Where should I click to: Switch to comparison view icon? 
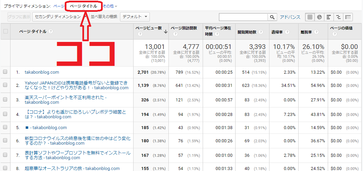[x=339, y=17]
